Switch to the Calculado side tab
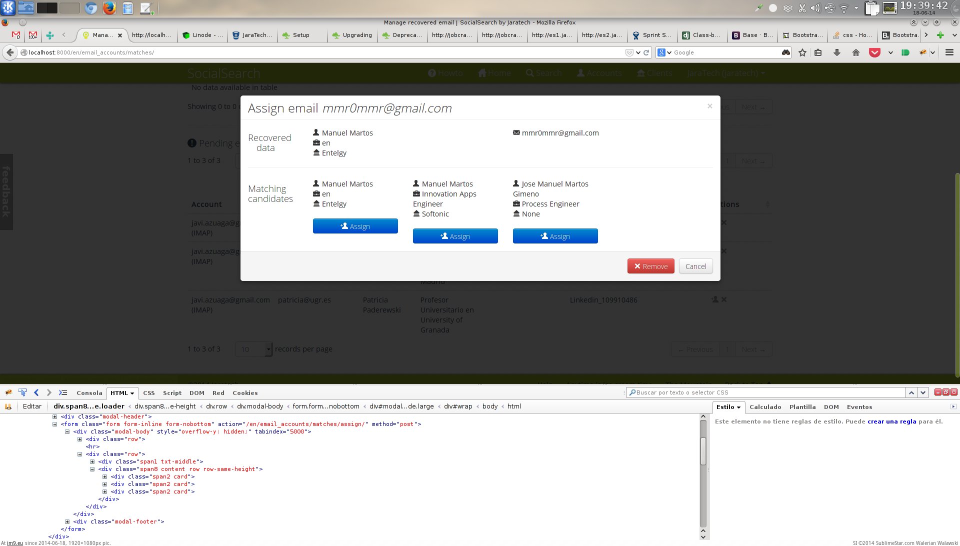Viewport: 960px width, 546px height. pos(765,407)
